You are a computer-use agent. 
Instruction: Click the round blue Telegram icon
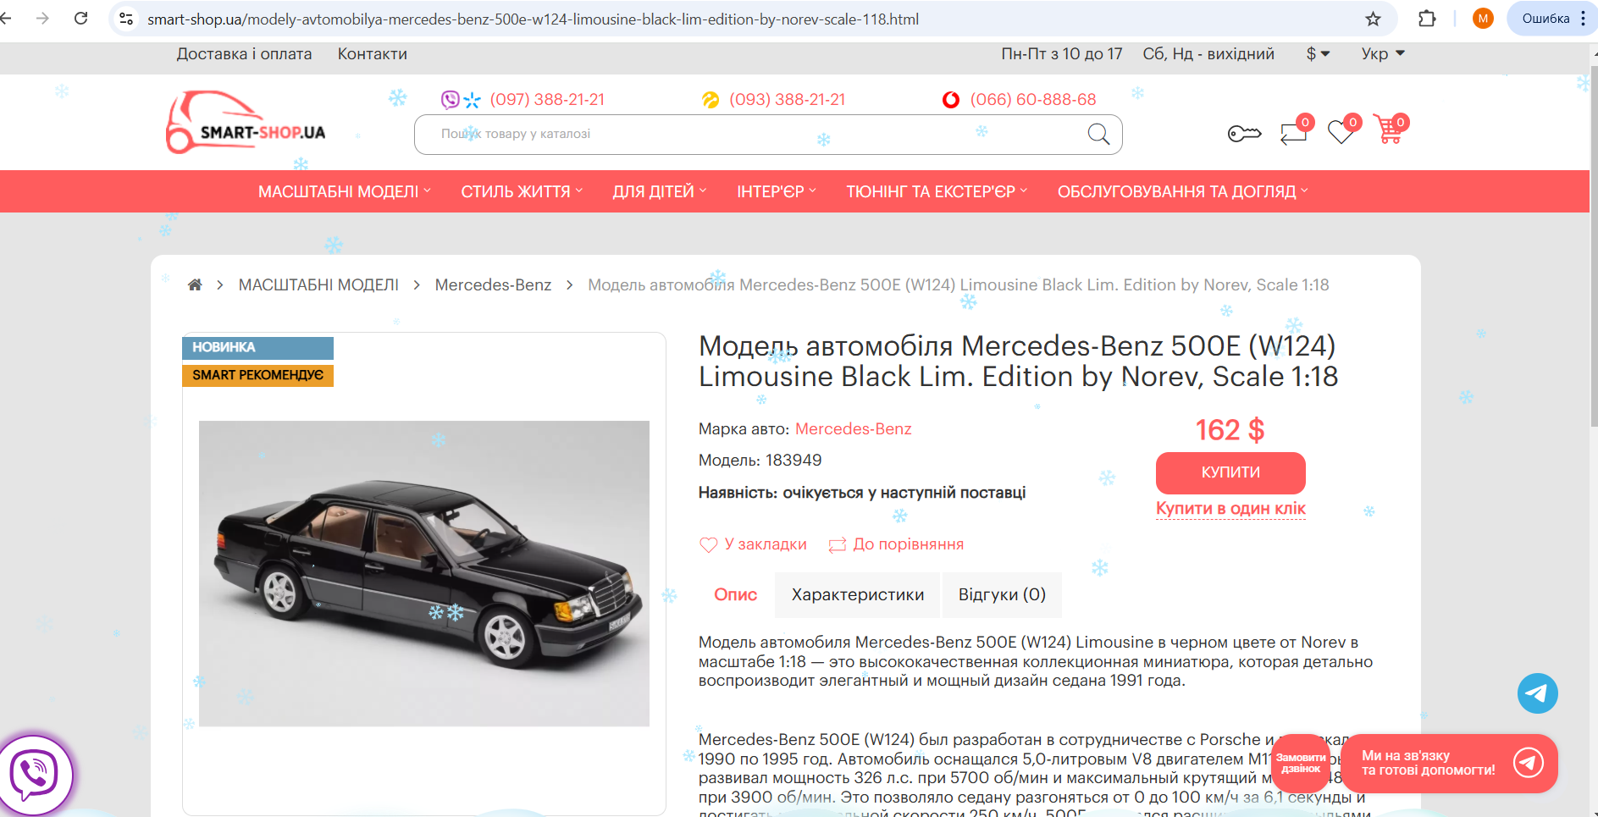(1537, 693)
